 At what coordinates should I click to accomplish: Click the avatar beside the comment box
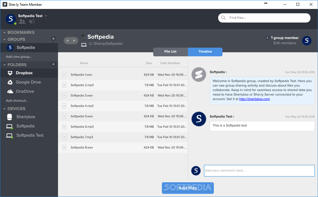(x=196, y=171)
